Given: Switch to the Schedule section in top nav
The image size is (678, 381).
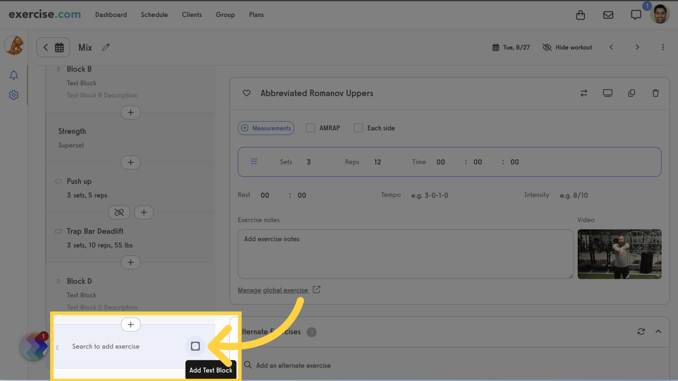Looking at the screenshot, I should [154, 14].
